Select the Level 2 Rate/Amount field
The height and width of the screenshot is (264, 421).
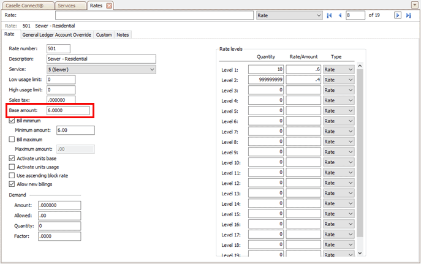[x=303, y=80]
